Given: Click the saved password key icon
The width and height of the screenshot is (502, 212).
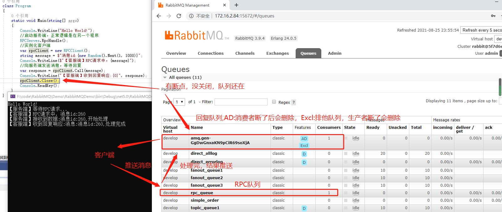Looking at the screenshot, I should tap(493, 16).
